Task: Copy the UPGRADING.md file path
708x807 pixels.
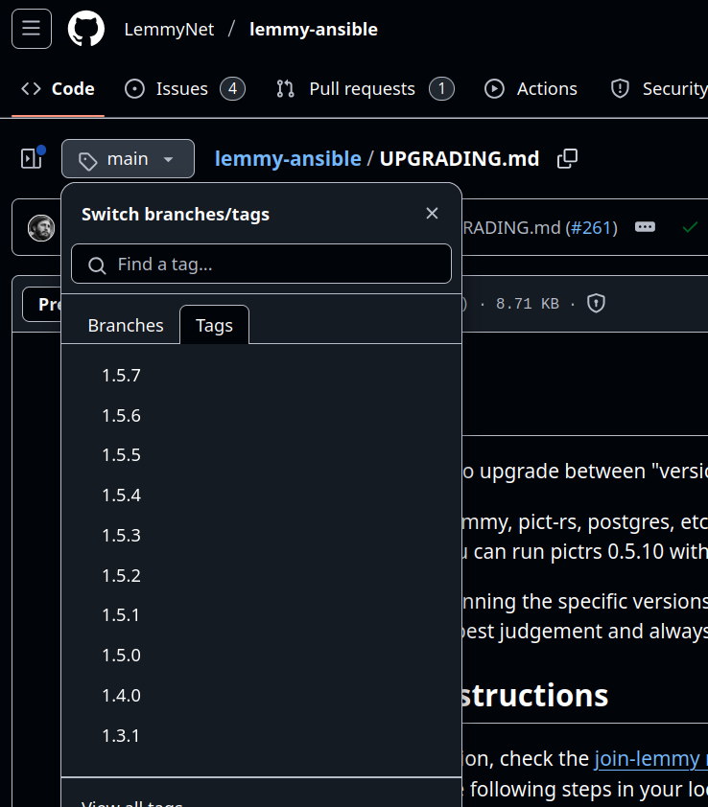Action: coord(567,158)
